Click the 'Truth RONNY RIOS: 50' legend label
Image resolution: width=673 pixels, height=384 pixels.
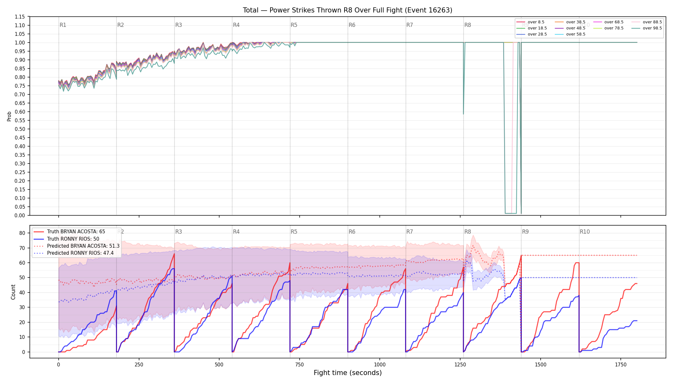click(x=73, y=239)
